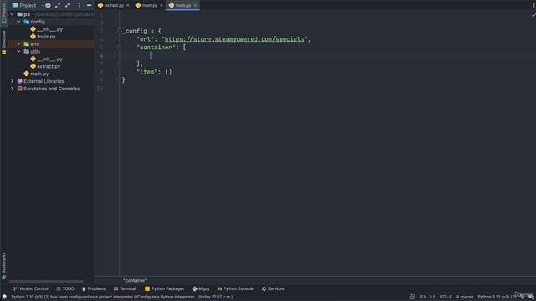This screenshot has height=301, width=536.
Task: Open the Problems tool window
Action: pos(93,288)
